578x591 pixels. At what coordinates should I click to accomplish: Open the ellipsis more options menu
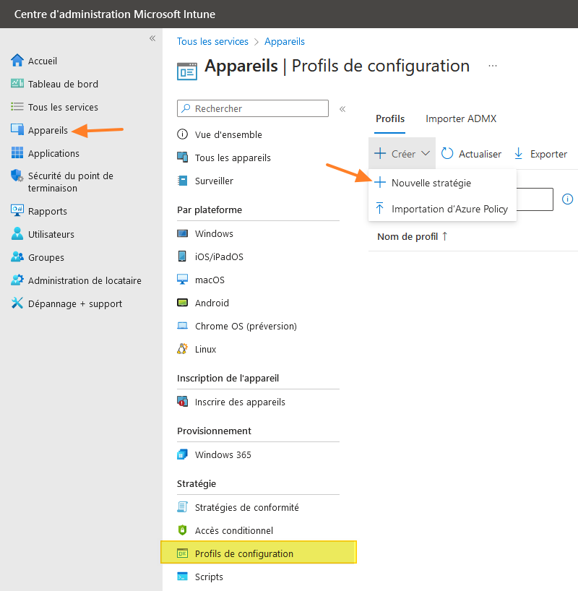pos(493,66)
